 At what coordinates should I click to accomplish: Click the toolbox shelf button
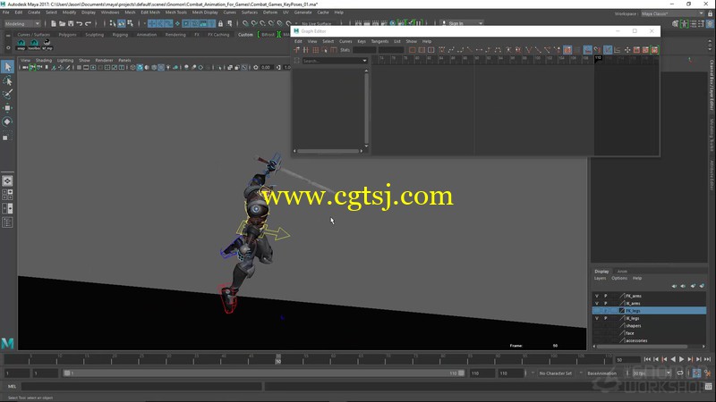click(x=34, y=44)
